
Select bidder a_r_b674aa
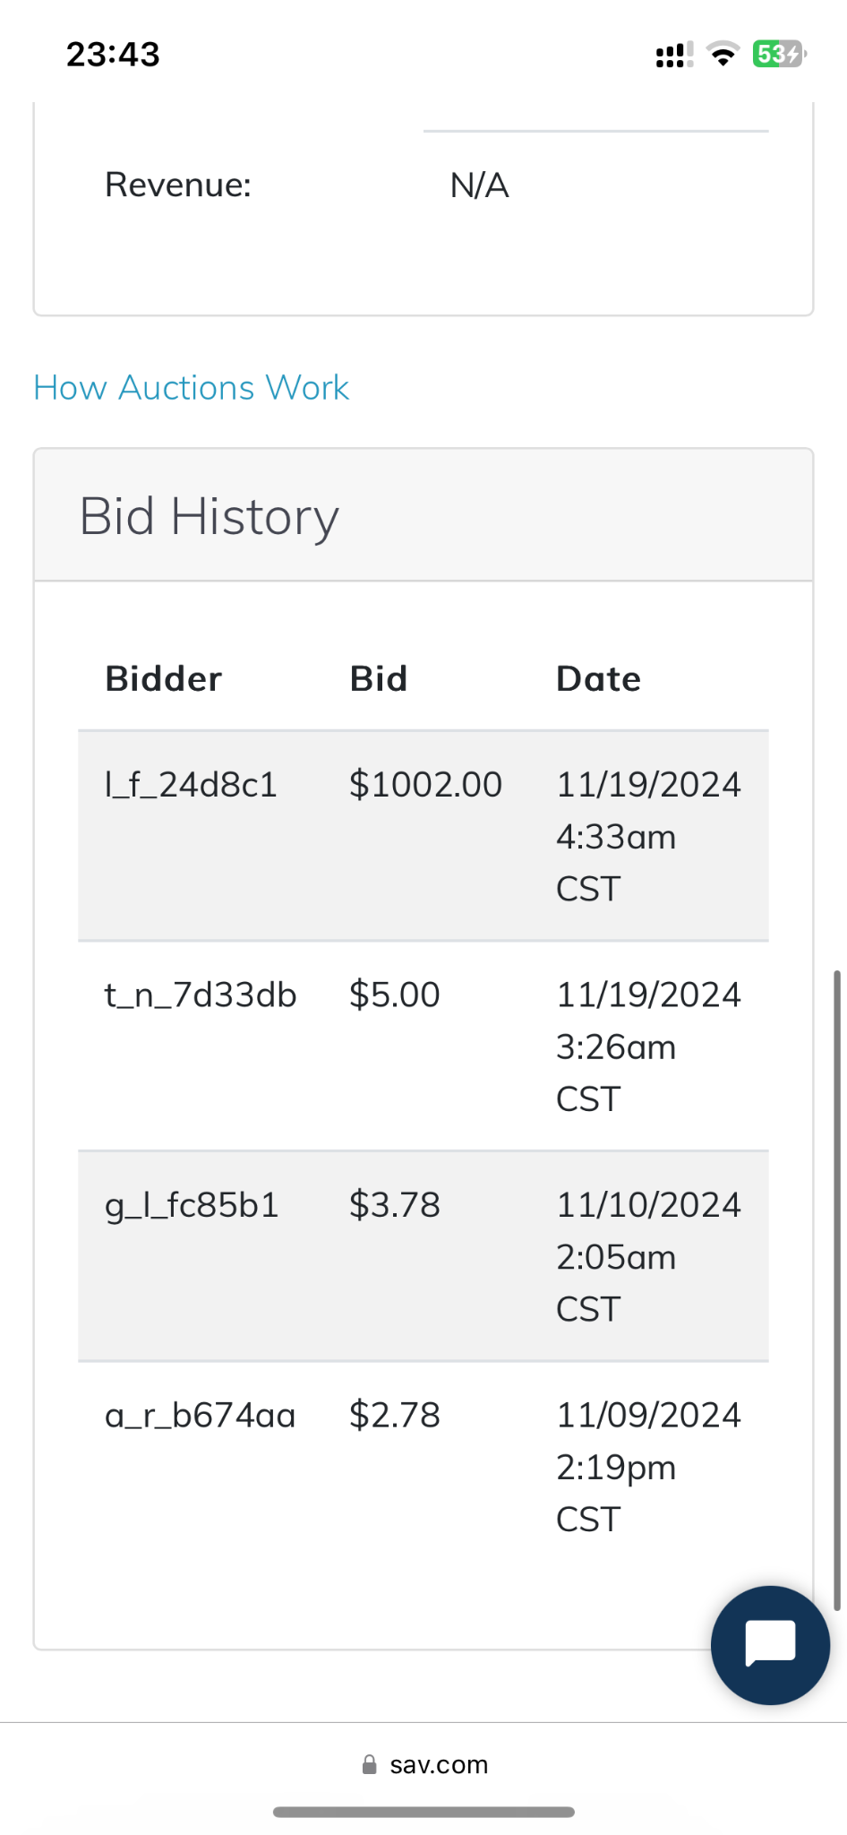[200, 1416]
